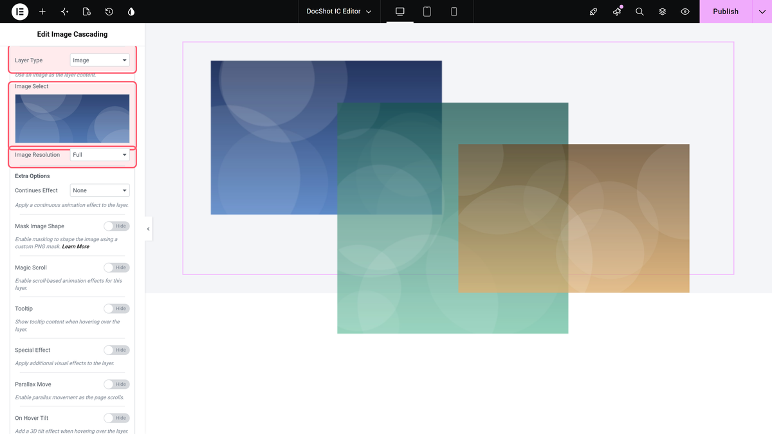772x434 pixels.
Task: Click the Edit Image Cascading panel title
Action: [x=72, y=34]
